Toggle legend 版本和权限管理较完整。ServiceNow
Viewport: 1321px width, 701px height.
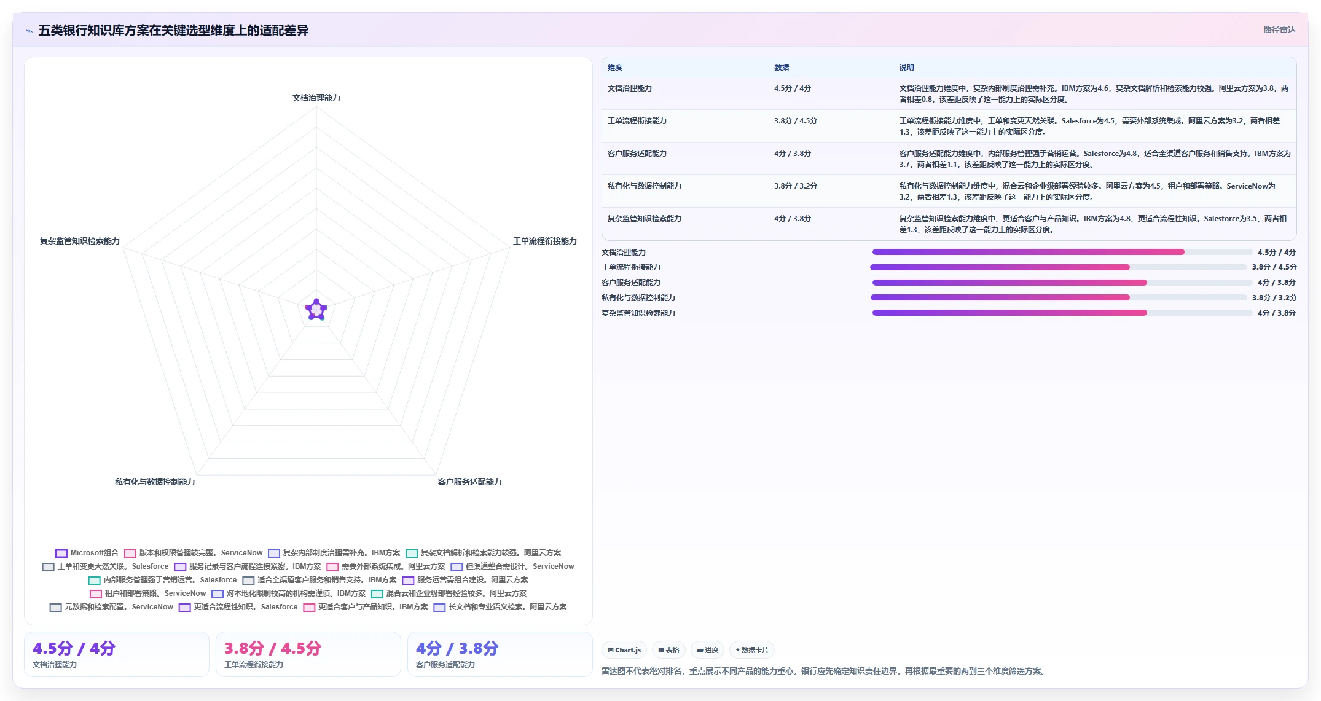[x=193, y=553]
